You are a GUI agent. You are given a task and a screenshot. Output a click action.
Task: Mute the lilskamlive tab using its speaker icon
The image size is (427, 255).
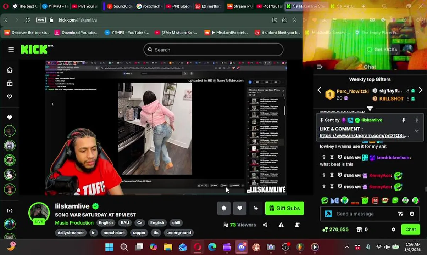click(x=295, y=6)
